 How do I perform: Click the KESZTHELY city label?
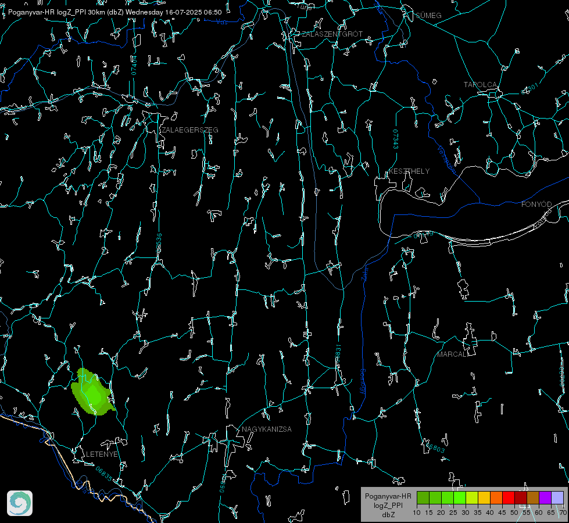click(409, 171)
